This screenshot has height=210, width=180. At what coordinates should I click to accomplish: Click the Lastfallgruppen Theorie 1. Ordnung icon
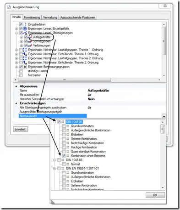[25, 50]
